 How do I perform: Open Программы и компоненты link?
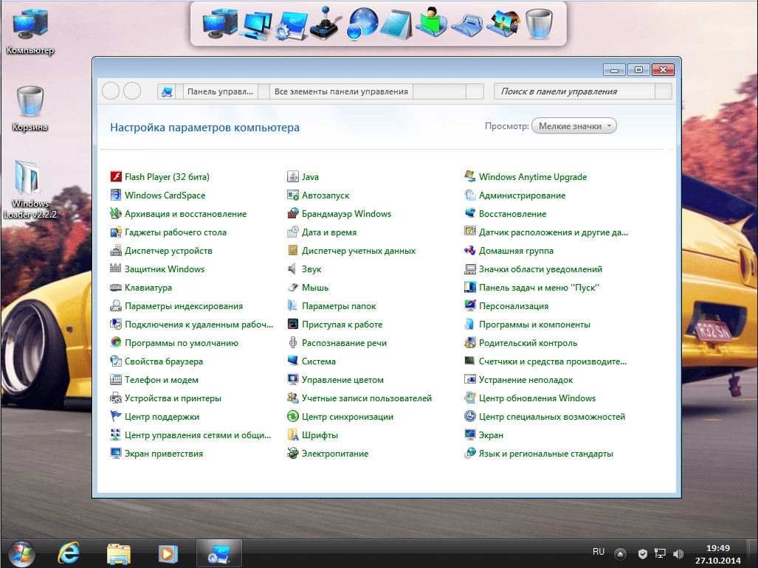tap(534, 325)
